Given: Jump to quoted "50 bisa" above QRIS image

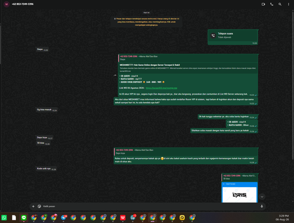Looking at the screenshot, I should coord(239,177).
